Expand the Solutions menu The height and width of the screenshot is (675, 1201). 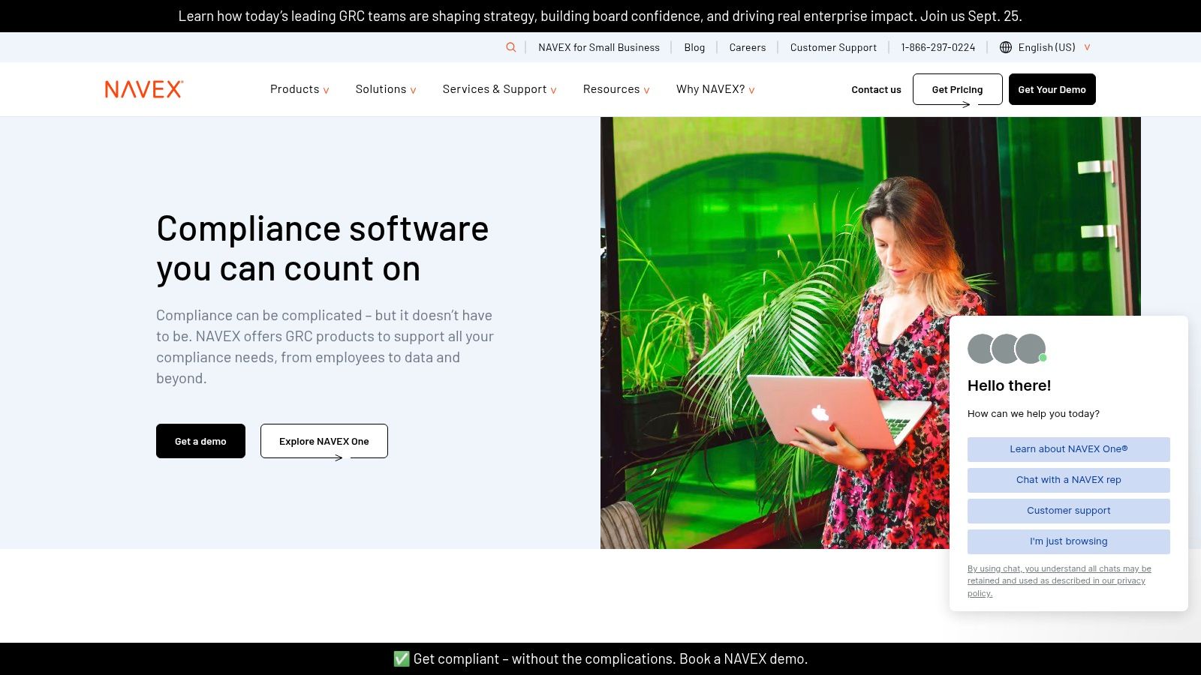click(386, 89)
